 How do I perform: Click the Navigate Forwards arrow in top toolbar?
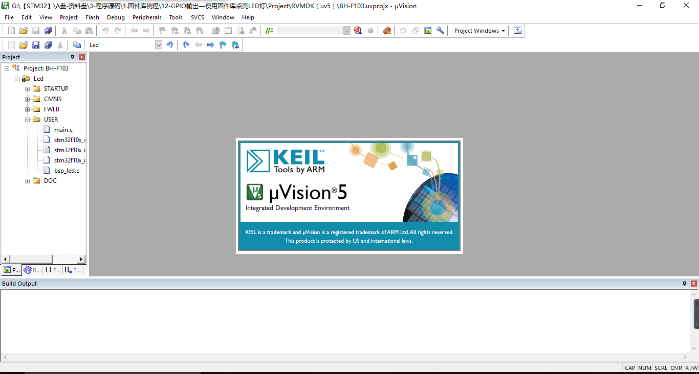coord(146,31)
